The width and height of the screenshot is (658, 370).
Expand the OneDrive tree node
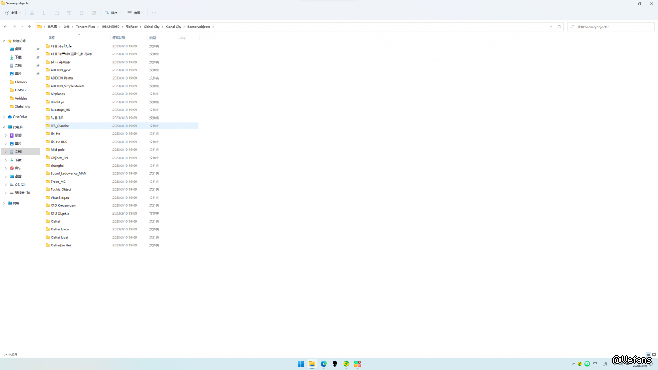tap(4, 117)
